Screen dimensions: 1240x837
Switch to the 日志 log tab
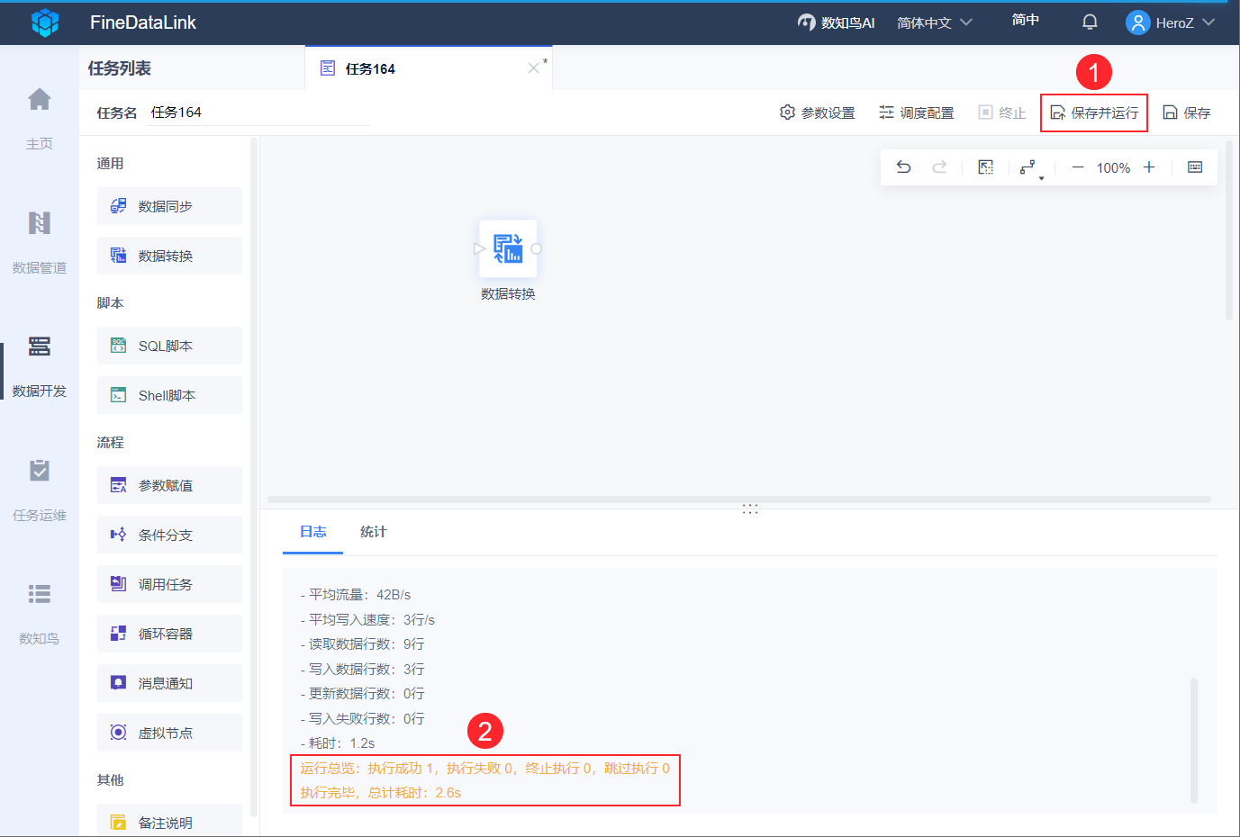point(313,532)
